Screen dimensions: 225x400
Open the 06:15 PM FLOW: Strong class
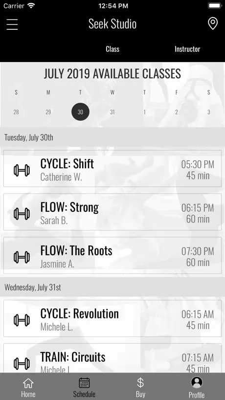[112, 212]
